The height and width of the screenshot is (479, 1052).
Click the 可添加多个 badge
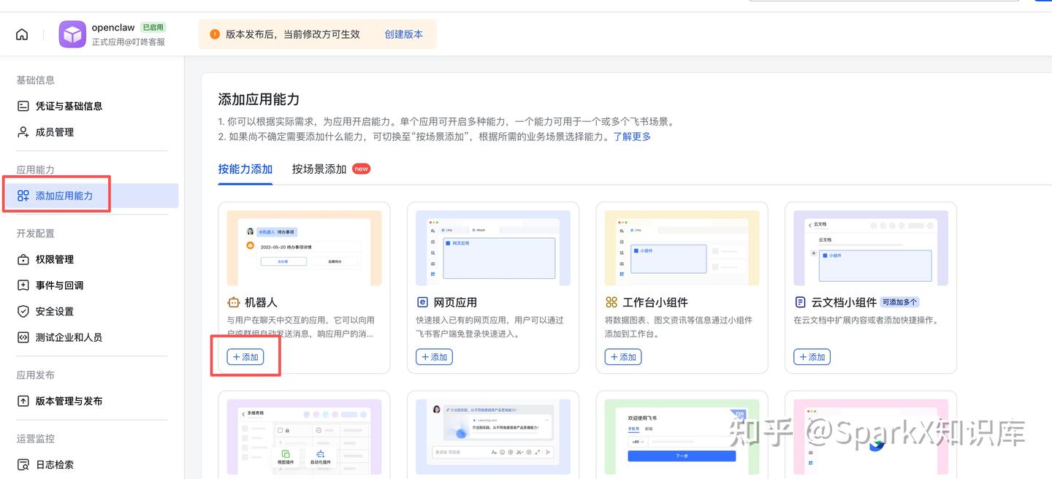tap(899, 302)
